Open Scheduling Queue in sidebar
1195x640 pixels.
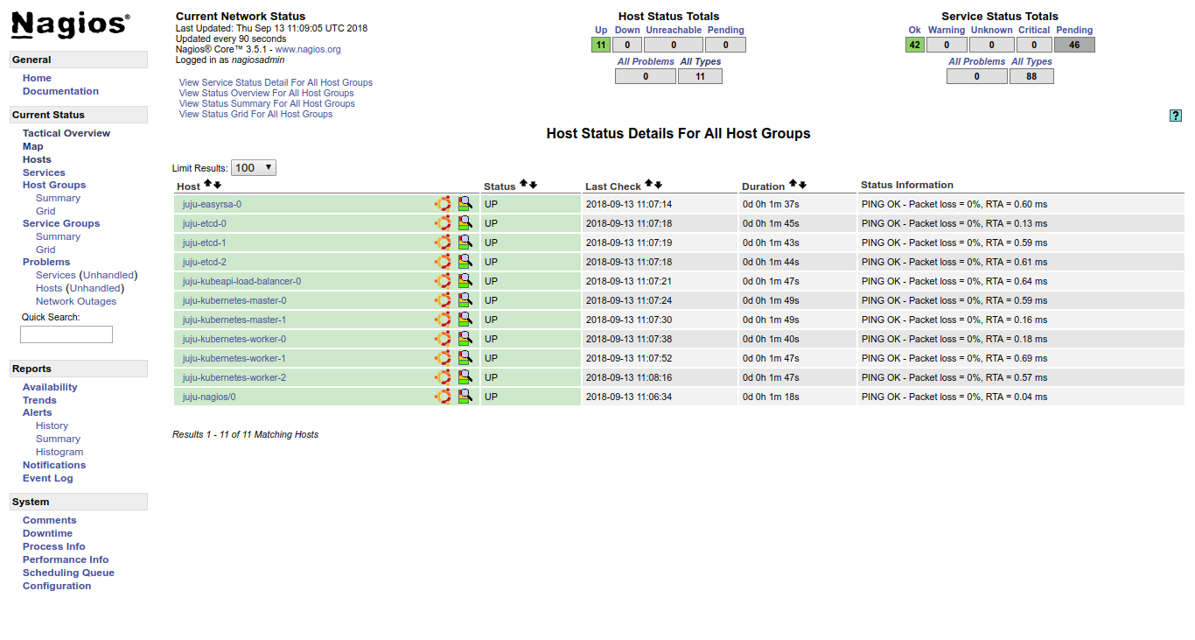click(68, 573)
